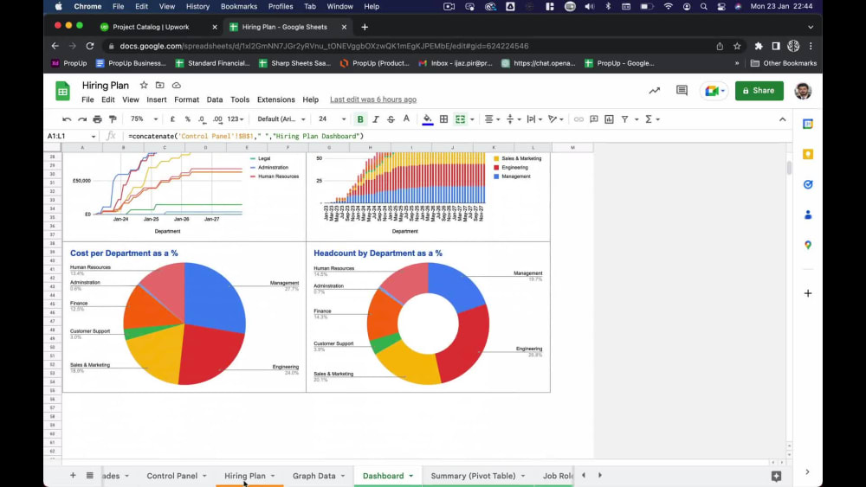Expand the Default font family dropdown
This screenshot has height=487, width=866.
(x=281, y=119)
